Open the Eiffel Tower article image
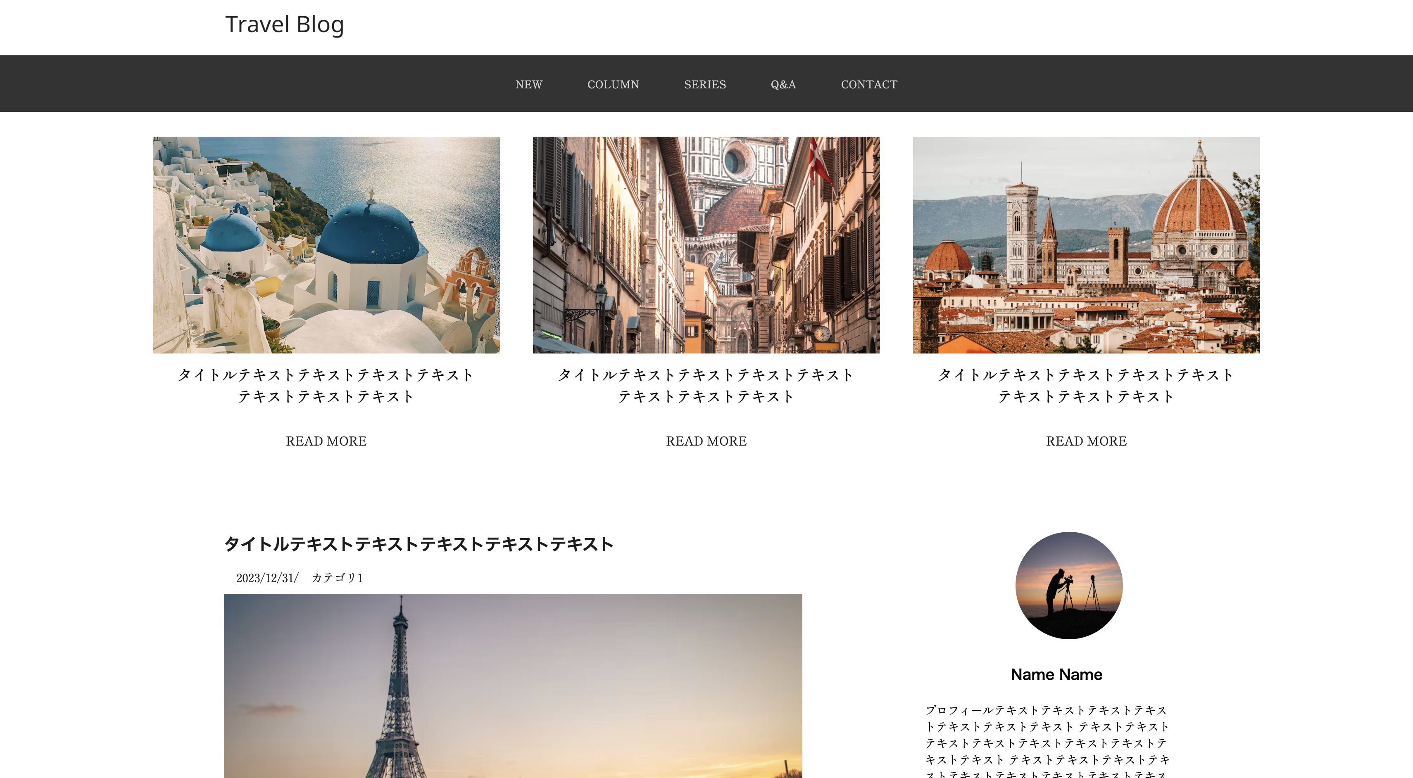This screenshot has height=778, width=1413. coord(512,685)
